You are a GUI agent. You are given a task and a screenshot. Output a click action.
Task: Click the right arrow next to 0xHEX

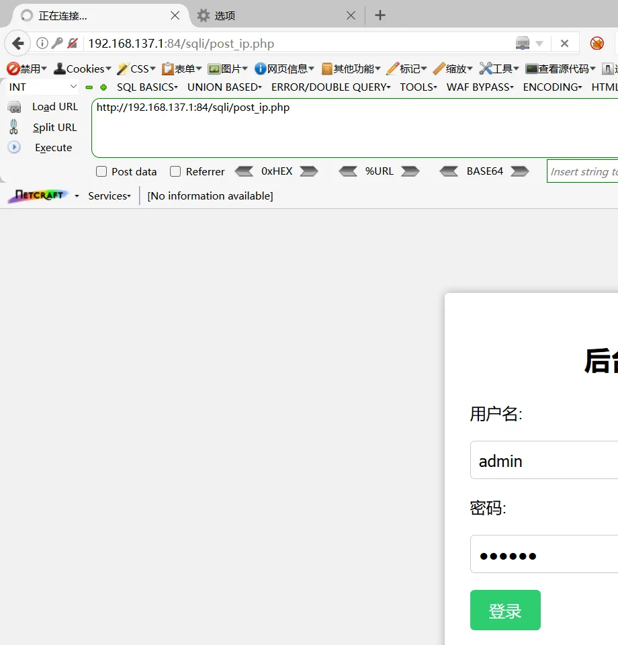pyautogui.click(x=308, y=171)
